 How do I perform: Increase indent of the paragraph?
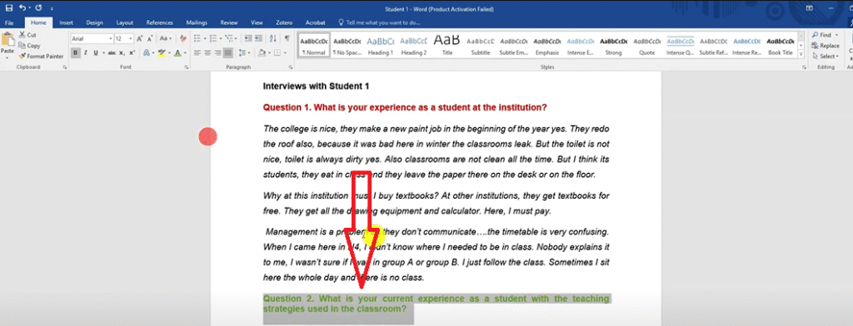tap(258, 38)
